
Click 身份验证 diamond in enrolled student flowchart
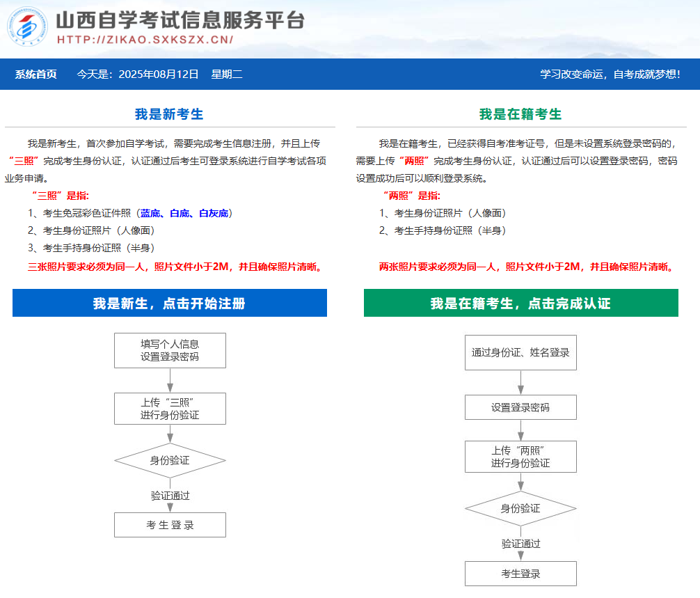click(x=520, y=508)
